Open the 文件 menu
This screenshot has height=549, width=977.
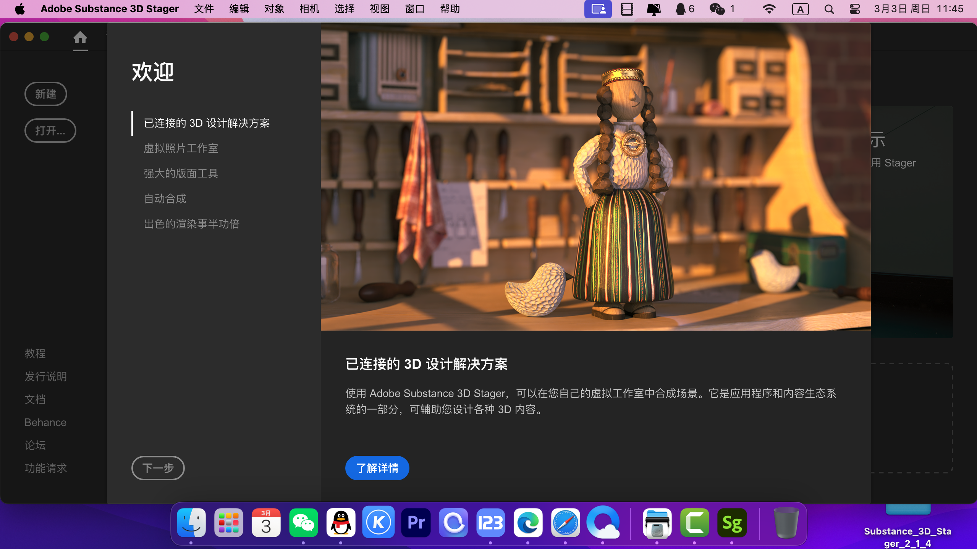point(204,9)
